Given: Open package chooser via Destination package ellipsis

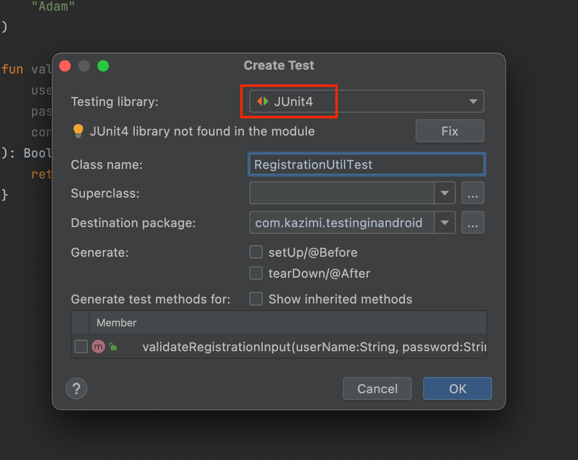Looking at the screenshot, I should tap(472, 222).
